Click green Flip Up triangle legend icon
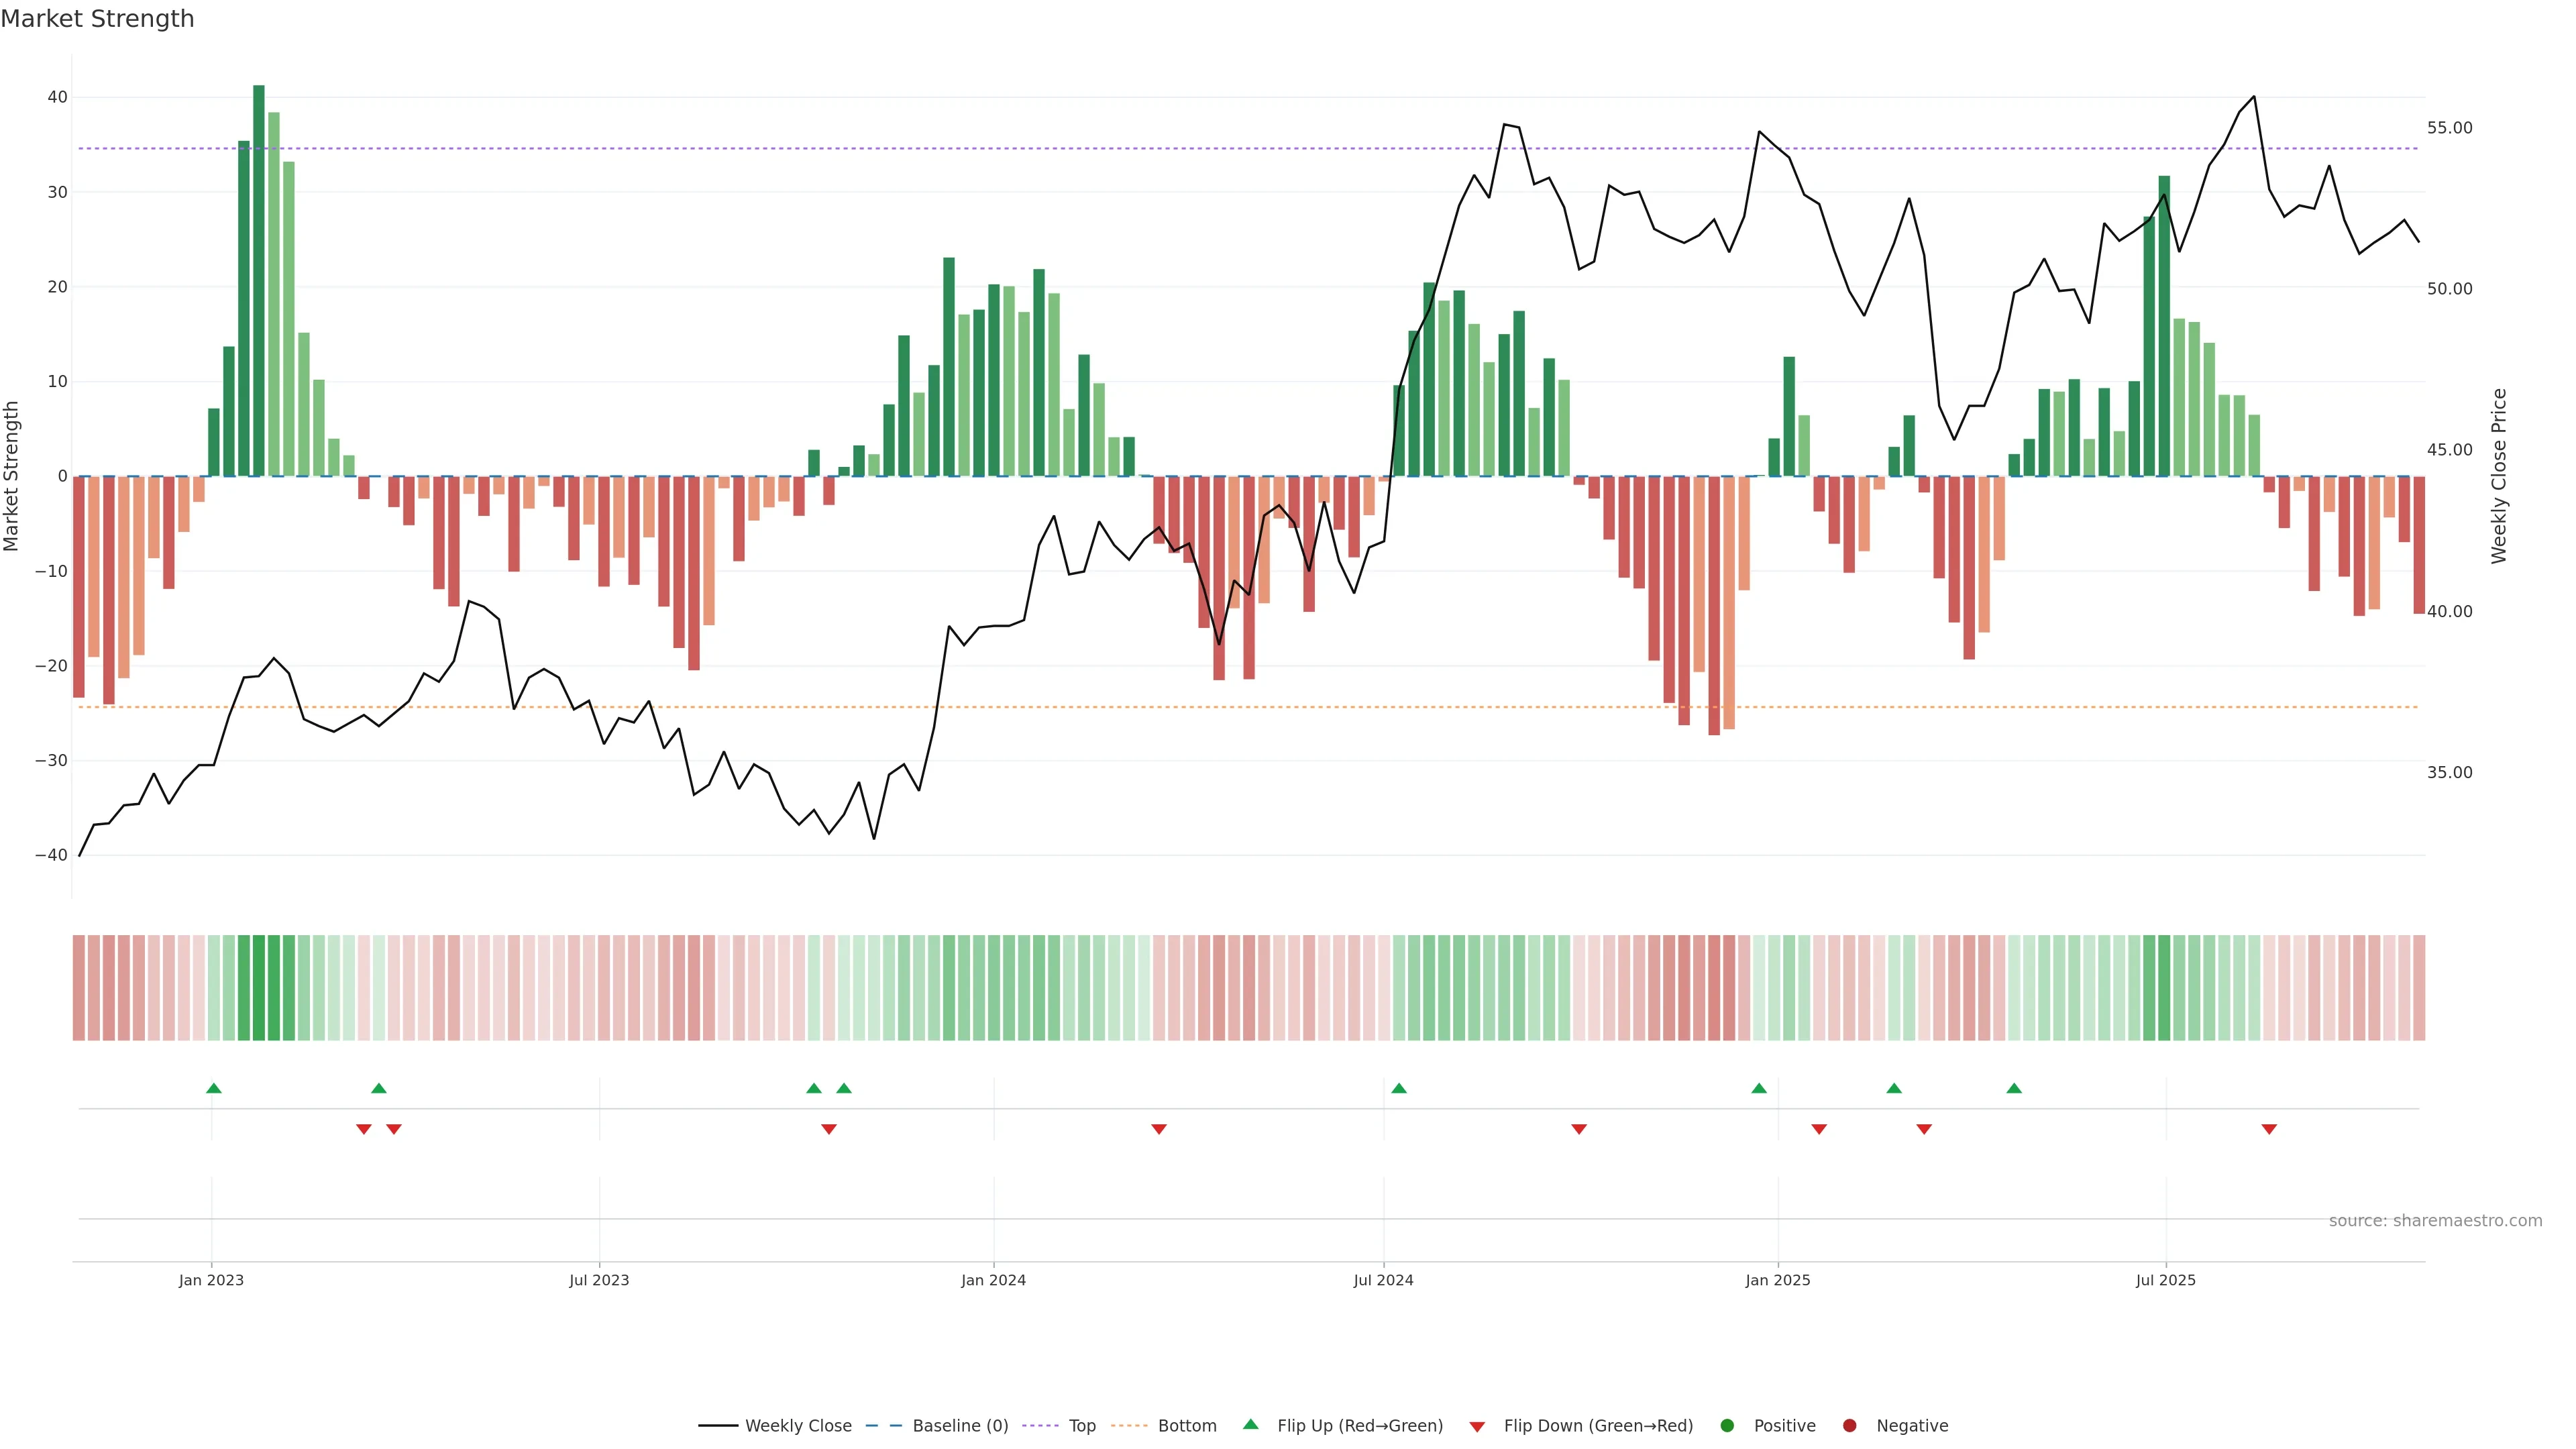 point(1250,1424)
